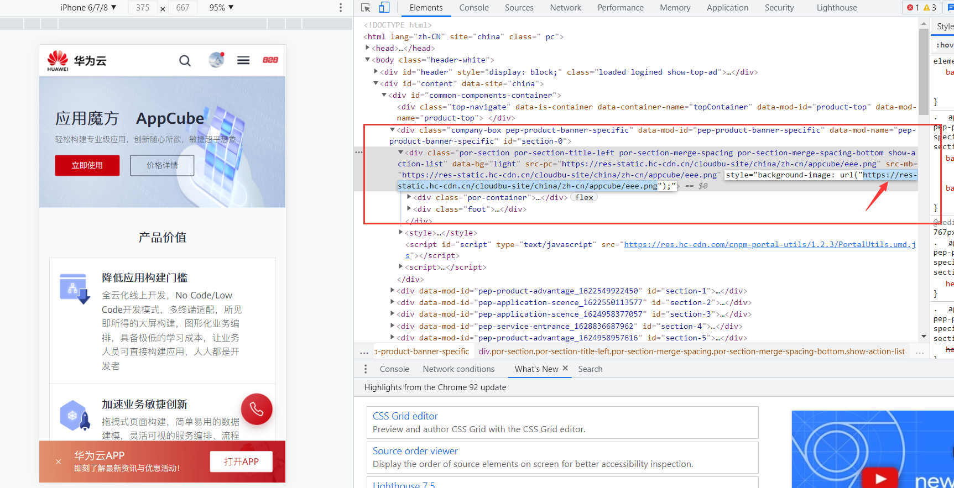Switch to the Elements tab

(x=426, y=8)
